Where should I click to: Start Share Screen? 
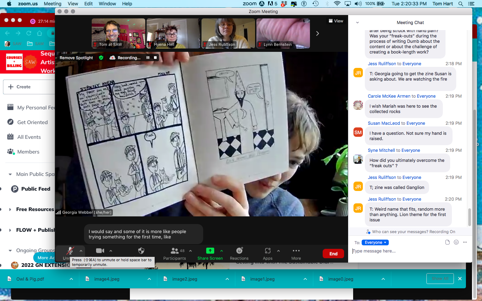pos(210,254)
